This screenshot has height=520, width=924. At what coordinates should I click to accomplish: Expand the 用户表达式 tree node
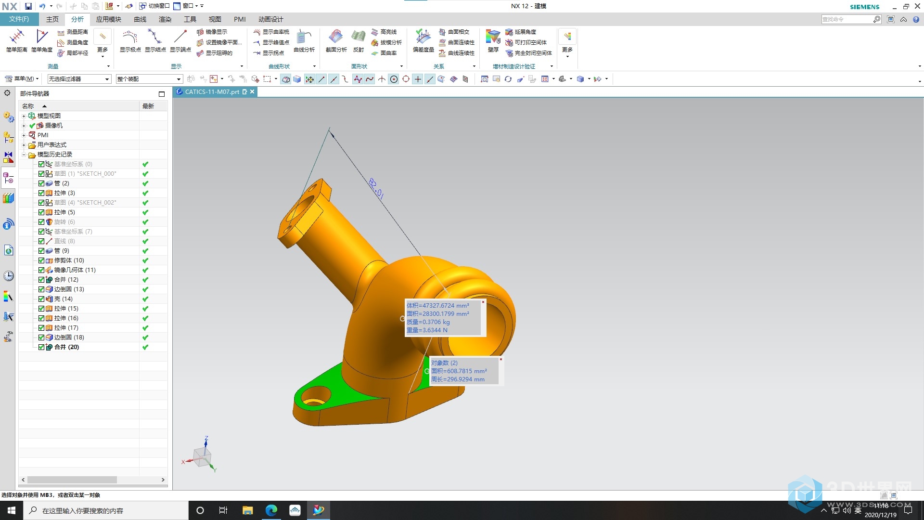[24, 145]
